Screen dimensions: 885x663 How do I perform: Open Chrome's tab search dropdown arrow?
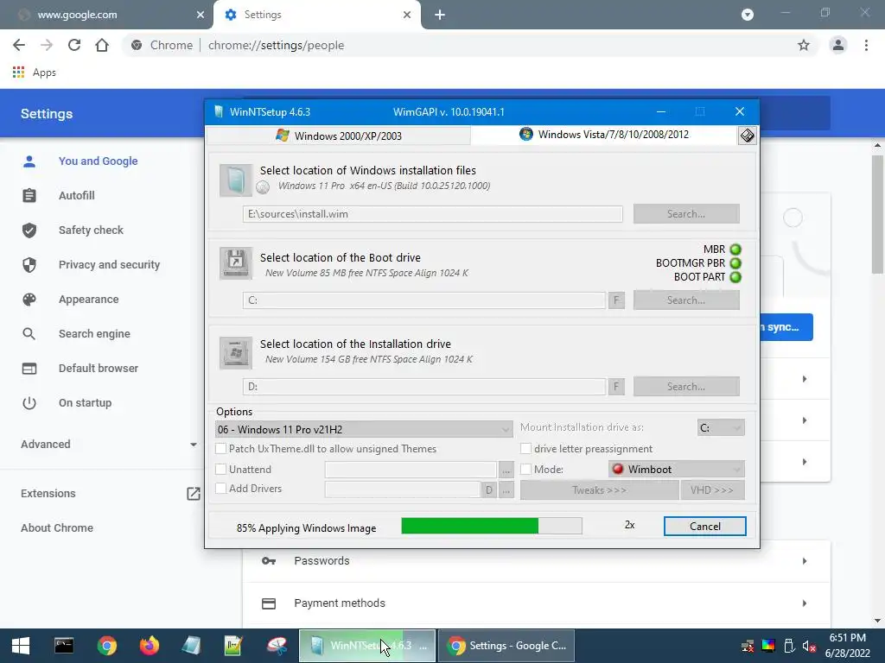coord(748,15)
